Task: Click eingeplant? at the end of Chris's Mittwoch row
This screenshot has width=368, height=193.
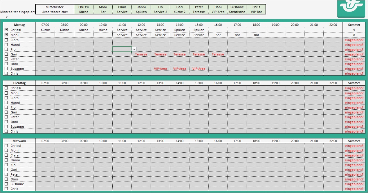Action: (354, 188)
